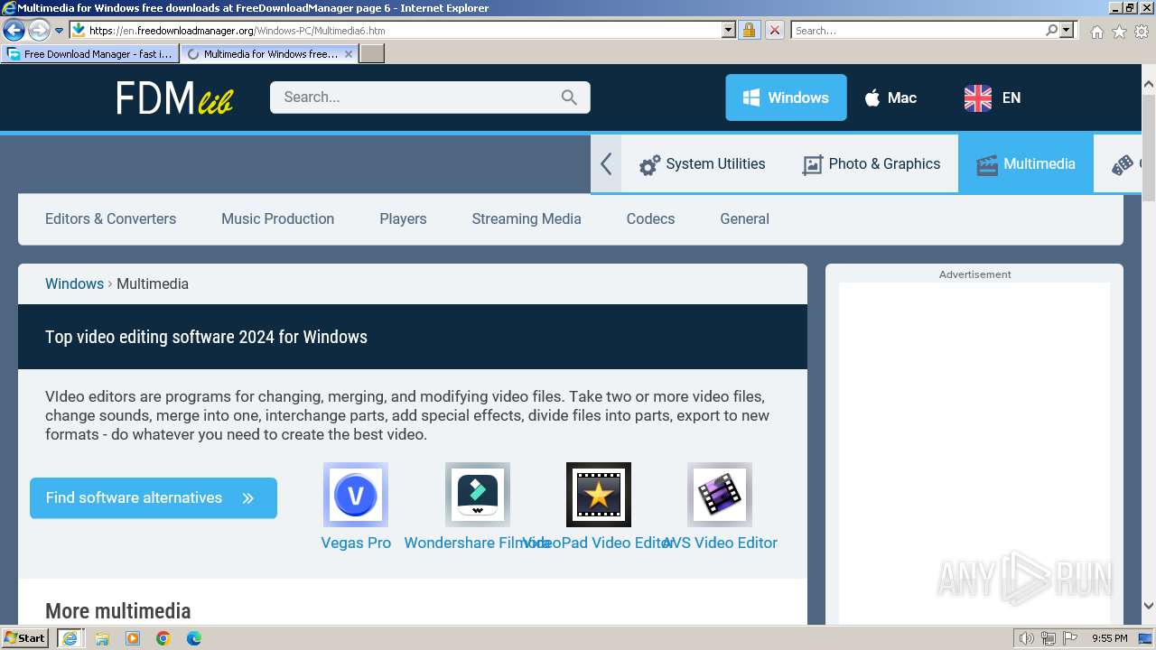The width and height of the screenshot is (1156, 650).
Task: Click the partially visible games dice icon
Action: 1123,165
